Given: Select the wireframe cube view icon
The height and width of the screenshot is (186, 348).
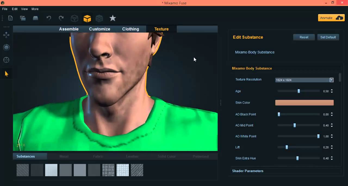Looking at the screenshot, I should (x=74, y=18).
